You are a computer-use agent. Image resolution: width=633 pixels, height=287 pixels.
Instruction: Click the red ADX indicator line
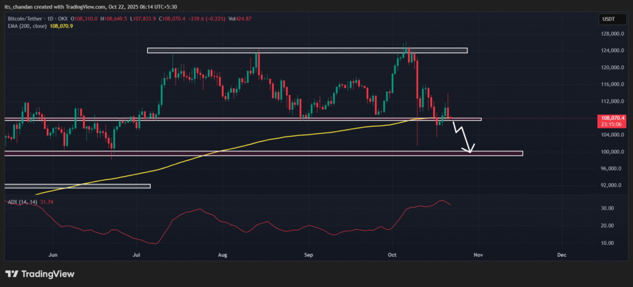click(x=185, y=213)
